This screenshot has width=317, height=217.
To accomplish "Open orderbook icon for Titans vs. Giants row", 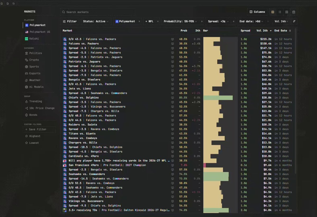I will 173,134.
